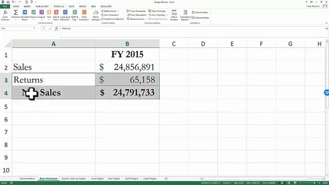The width and height of the screenshot is (329, 185).
Task: Click Calculate Sheet
Action: (x=200, y=18)
